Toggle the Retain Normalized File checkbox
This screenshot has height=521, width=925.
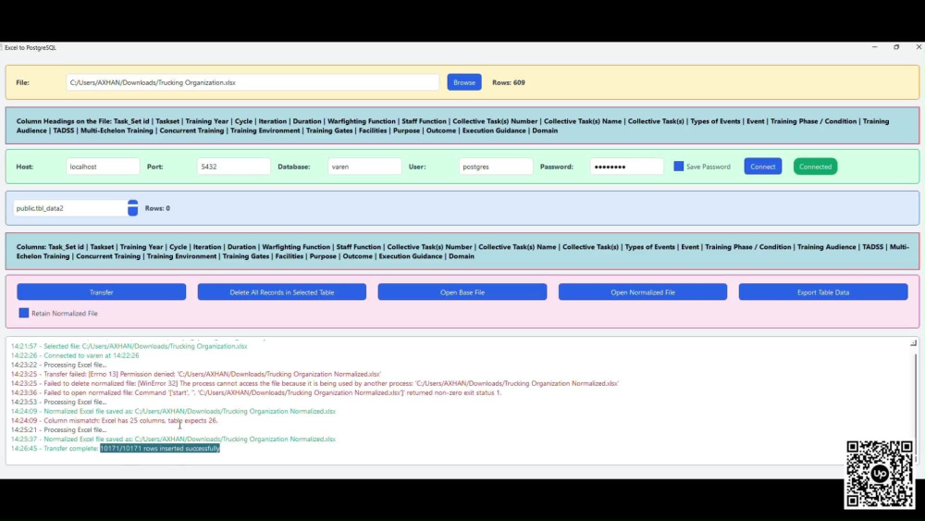click(x=24, y=313)
